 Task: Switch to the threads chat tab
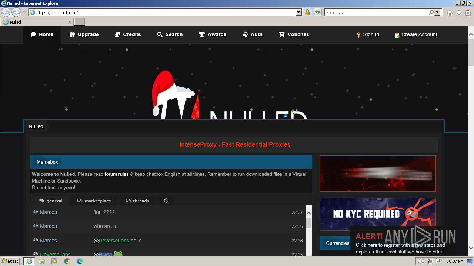pos(137,201)
